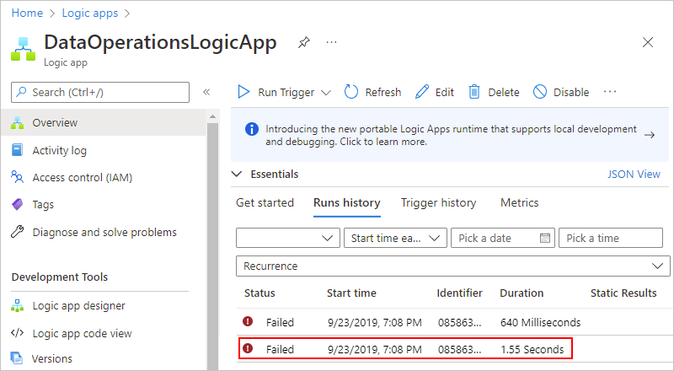Screen dimensions: 674x371
Task: Click the code view brackets icon
Action: point(17,333)
